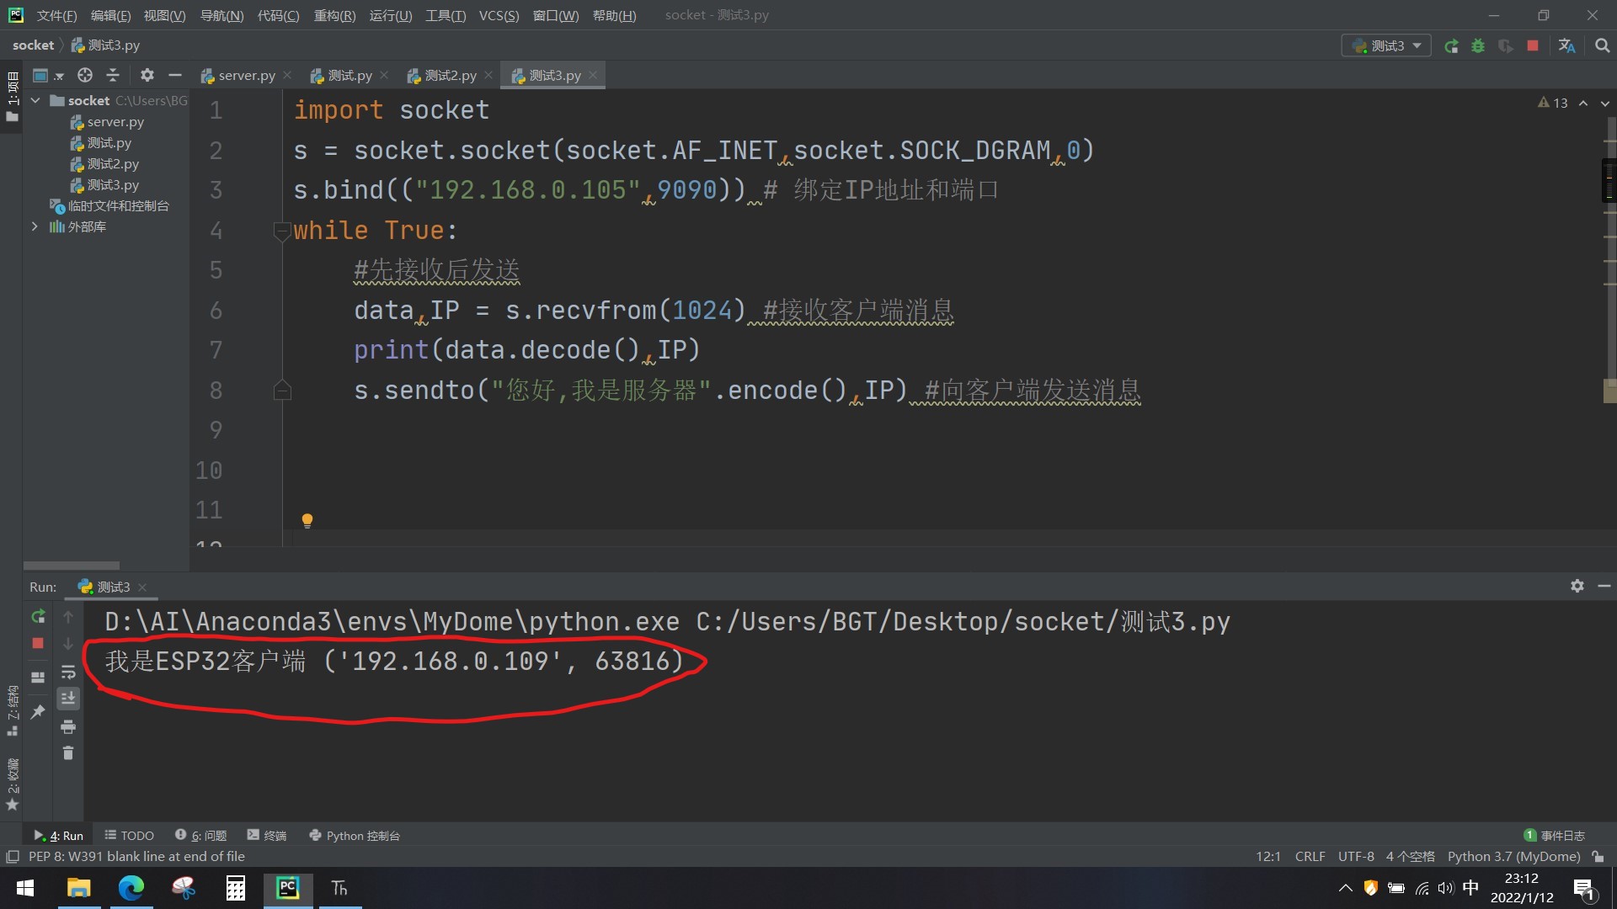
Task: Click the rerun 测试3 icon in toolbar
Action: pyautogui.click(x=1450, y=46)
